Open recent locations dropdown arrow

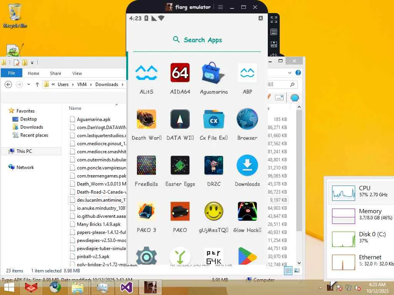click(x=28, y=85)
